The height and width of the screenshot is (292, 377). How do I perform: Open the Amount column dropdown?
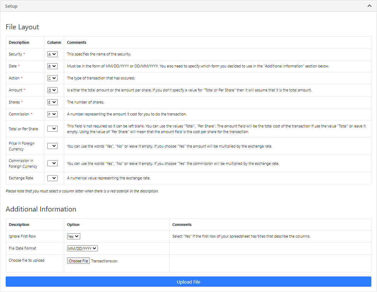[52, 90]
